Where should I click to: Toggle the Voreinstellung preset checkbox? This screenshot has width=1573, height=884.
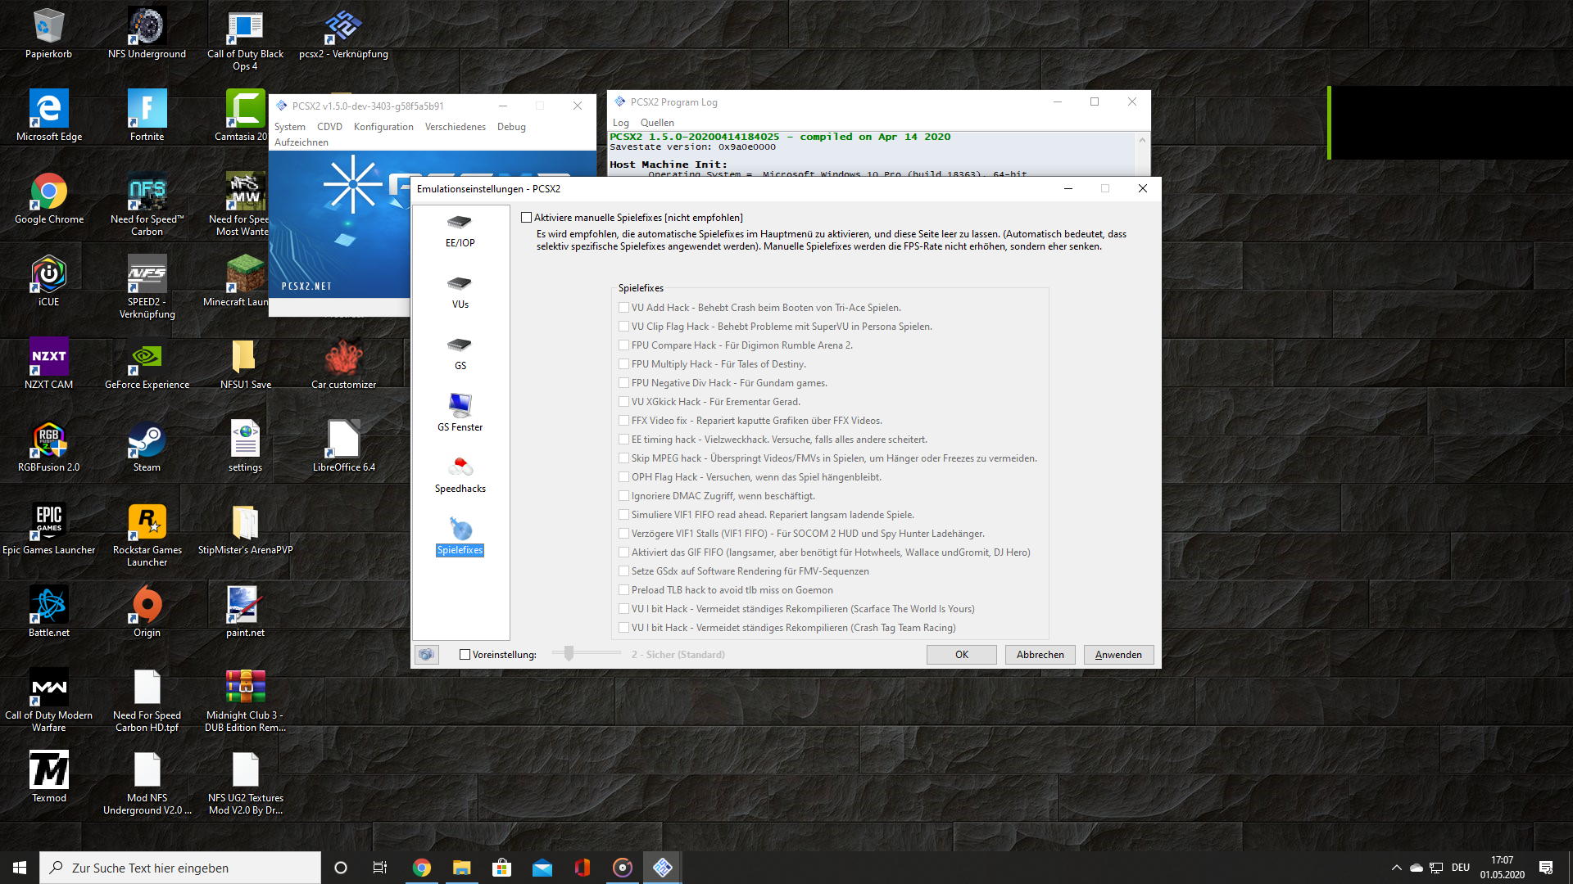click(465, 655)
